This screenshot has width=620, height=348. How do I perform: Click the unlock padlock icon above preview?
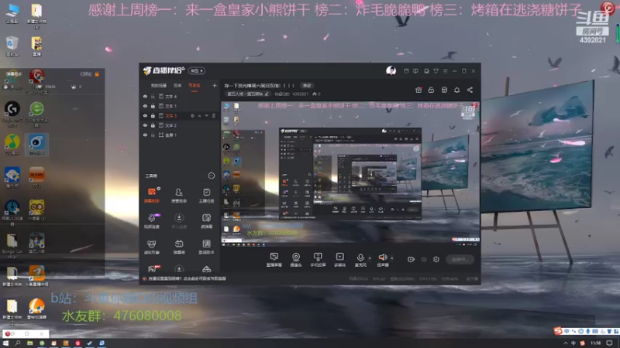tap(431, 90)
